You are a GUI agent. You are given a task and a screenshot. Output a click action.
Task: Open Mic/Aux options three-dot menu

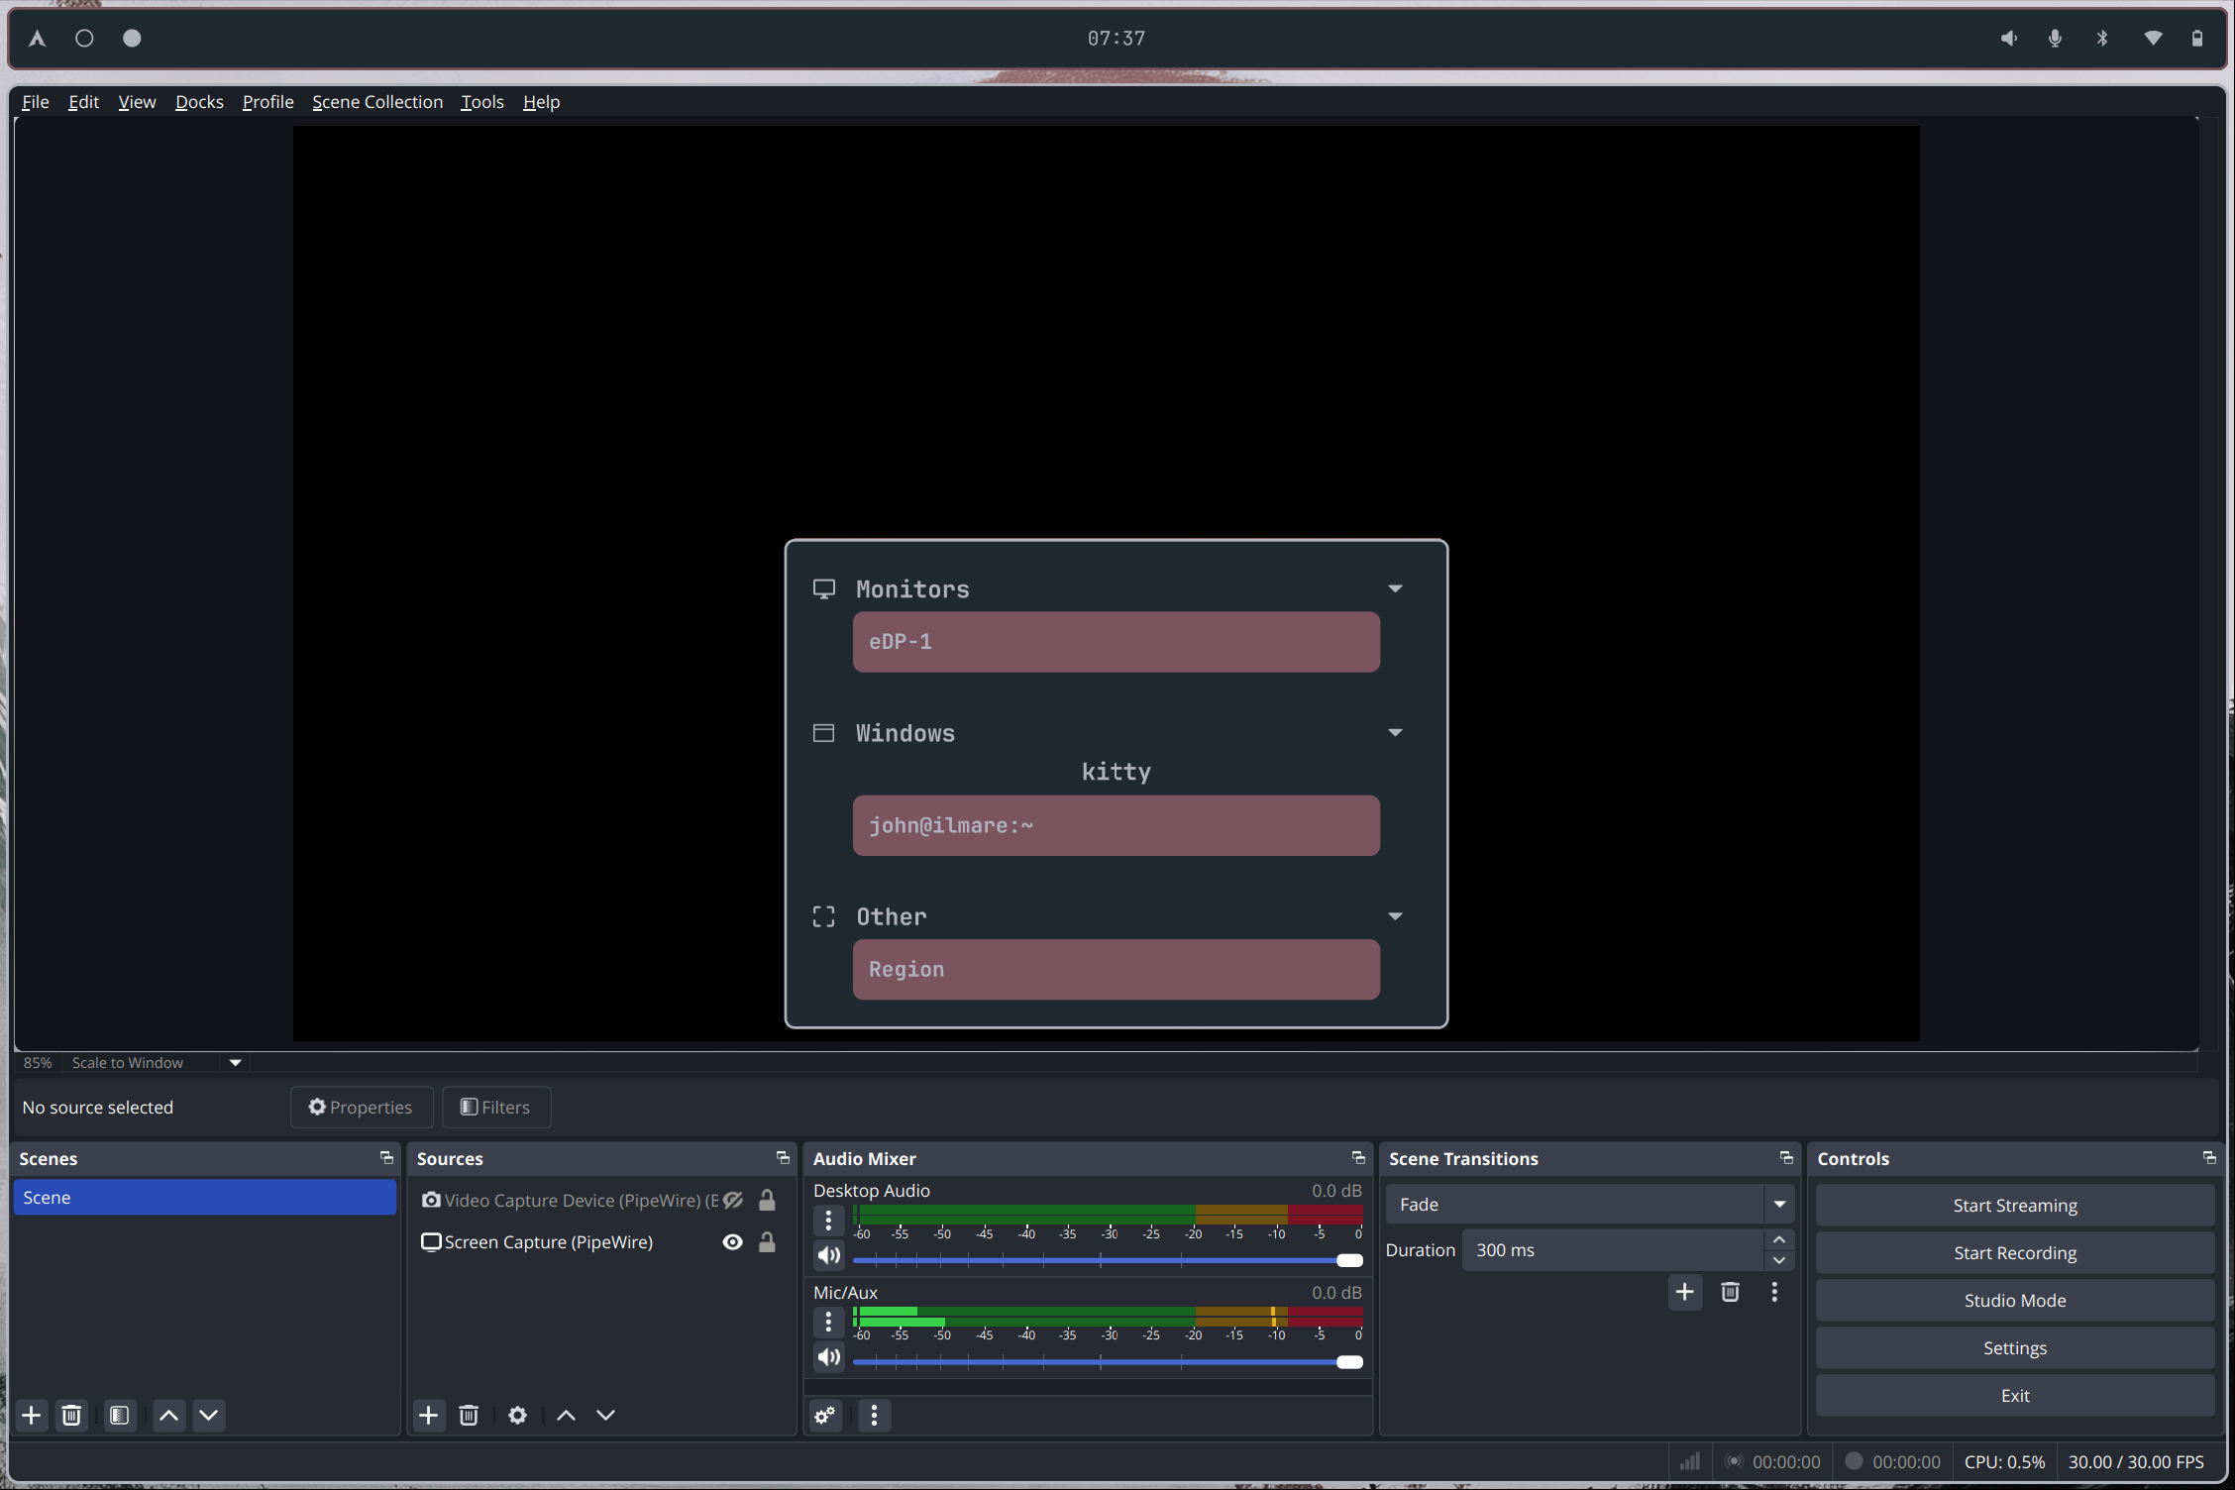tap(829, 1322)
